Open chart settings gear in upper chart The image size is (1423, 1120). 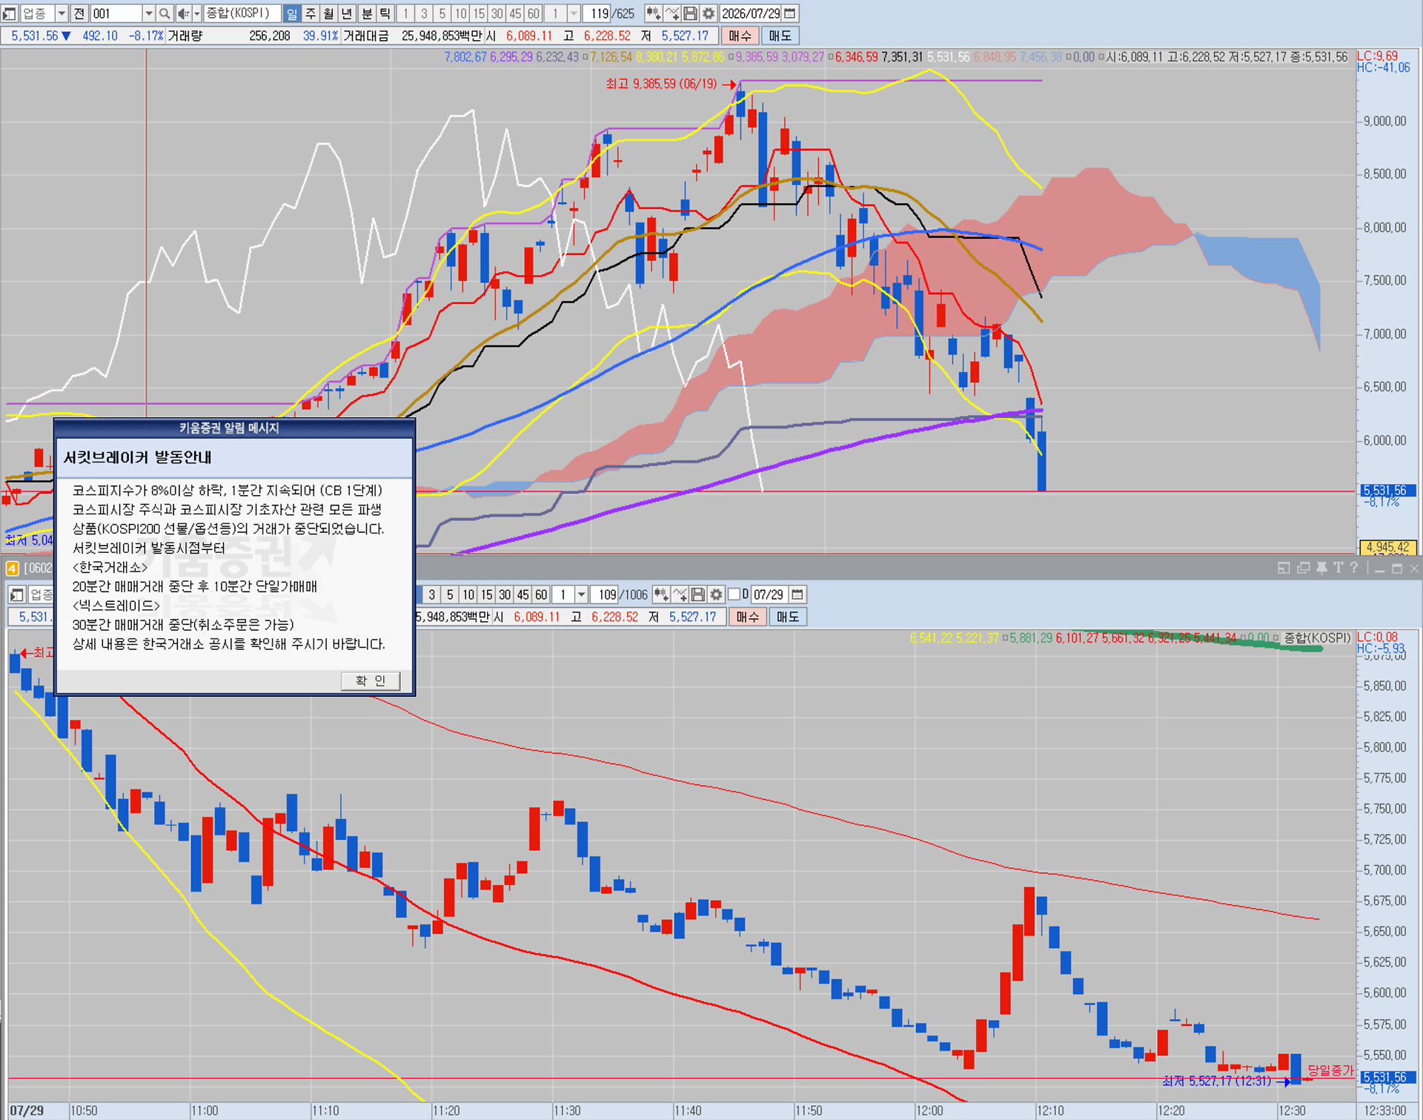pyautogui.click(x=709, y=13)
